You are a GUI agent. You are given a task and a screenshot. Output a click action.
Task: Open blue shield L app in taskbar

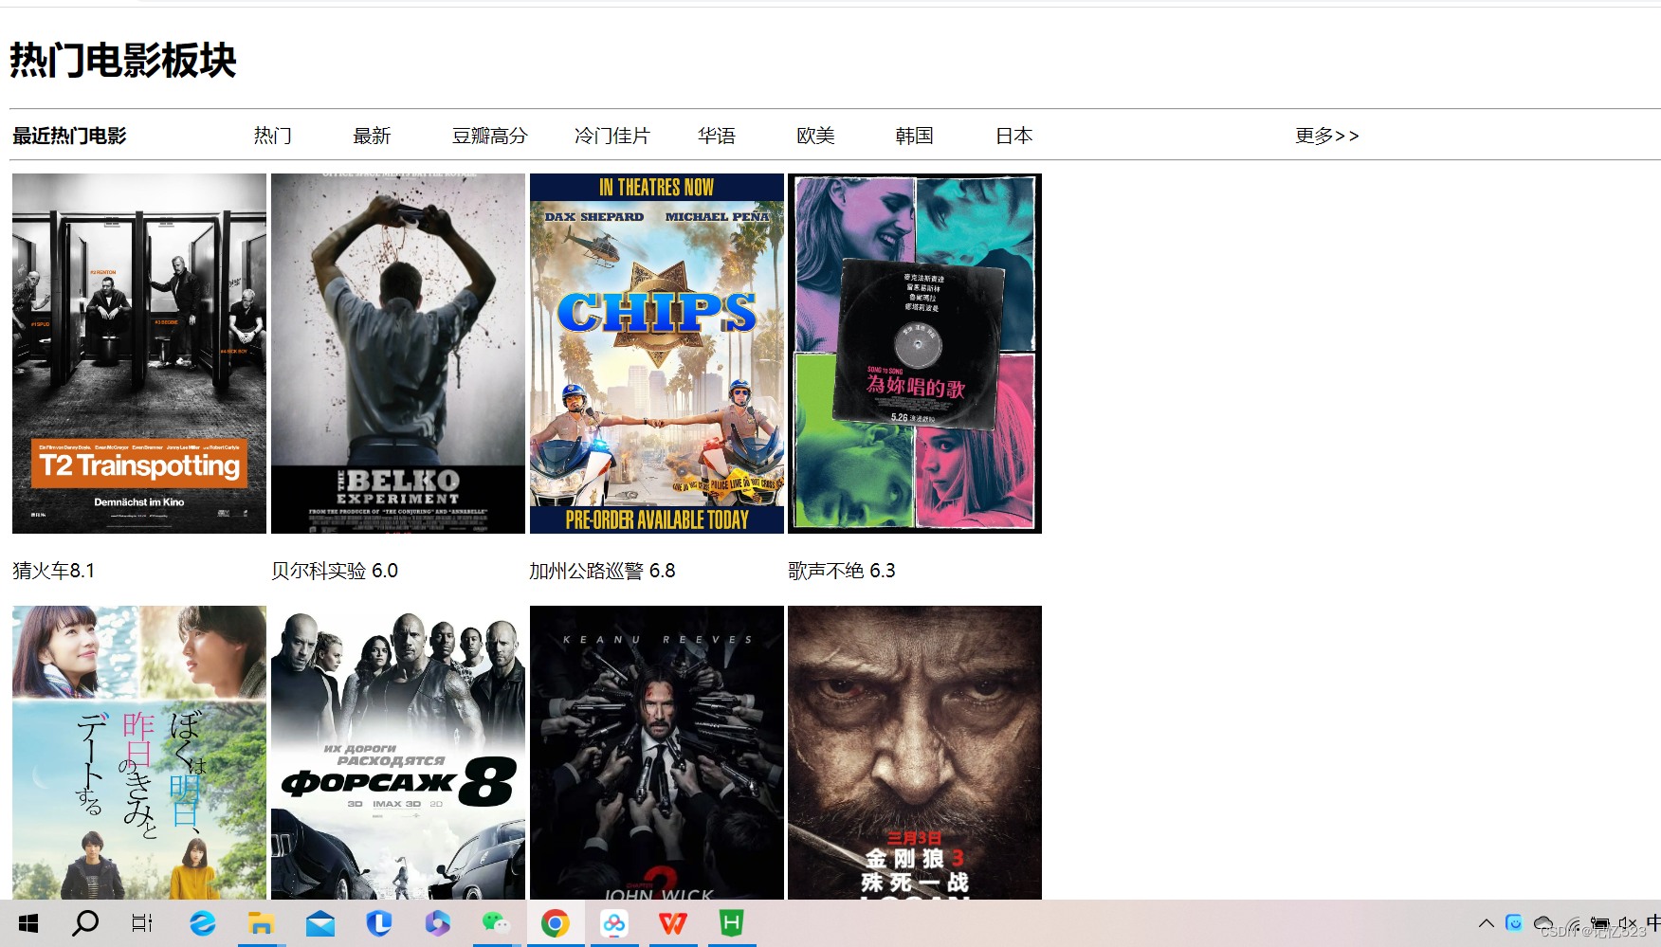click(x=379, y=923)
